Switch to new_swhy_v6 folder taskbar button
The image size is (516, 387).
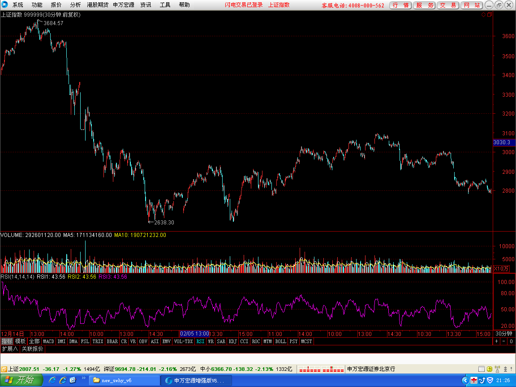pyautogui.click(x=125, y=380)
